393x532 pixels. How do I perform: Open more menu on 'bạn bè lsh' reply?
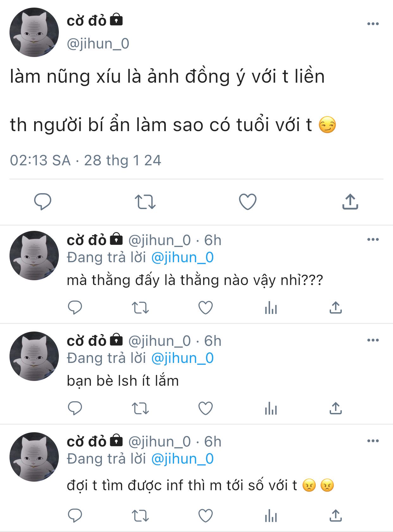click(373, 340)
